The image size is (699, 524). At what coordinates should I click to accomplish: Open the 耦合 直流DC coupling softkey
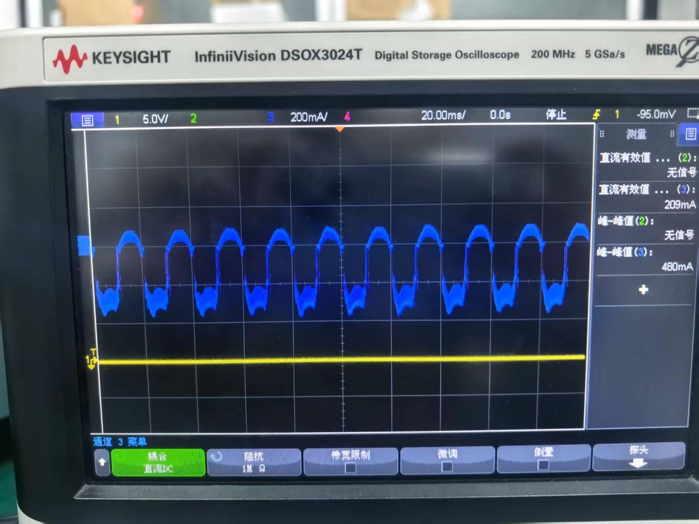click(158, 462)
